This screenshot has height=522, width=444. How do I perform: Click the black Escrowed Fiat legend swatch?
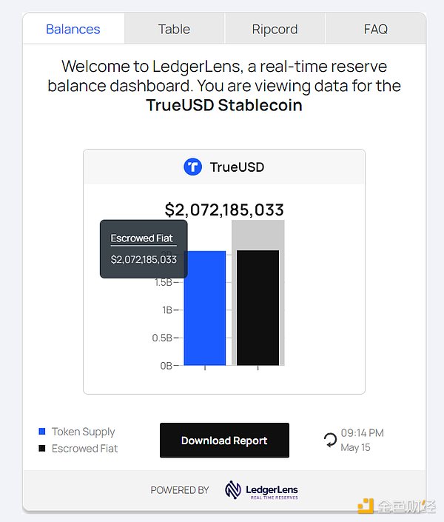pos(42,449)
